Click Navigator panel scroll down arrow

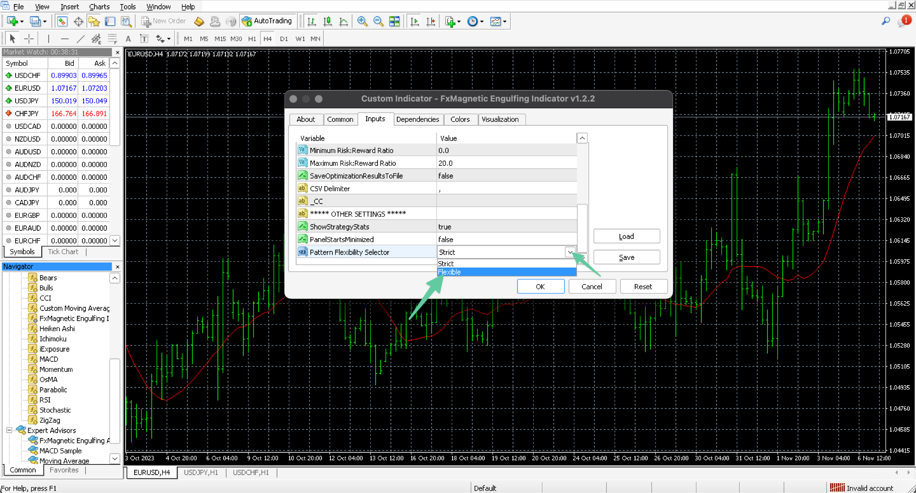coord(115,459)
